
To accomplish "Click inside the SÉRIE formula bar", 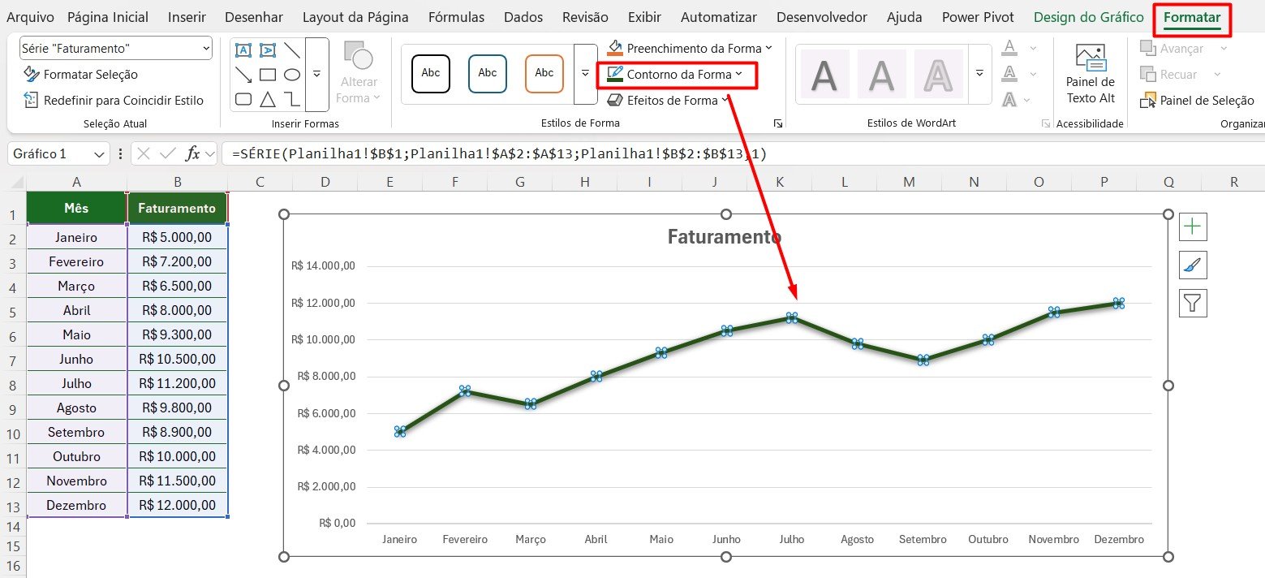I will coord(742,154).
